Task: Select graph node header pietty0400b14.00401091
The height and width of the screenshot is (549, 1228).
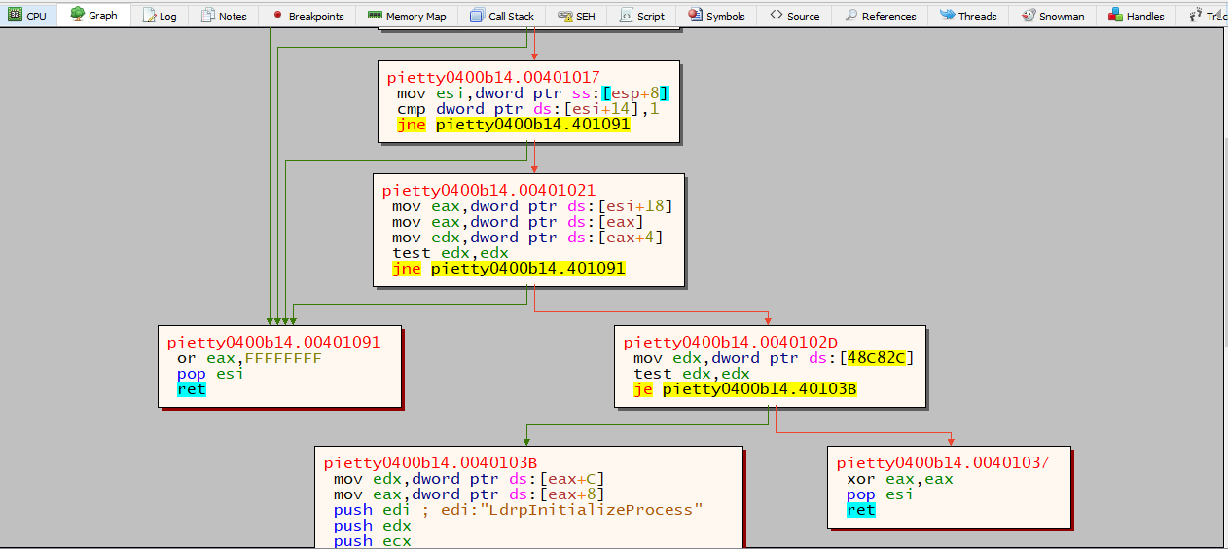Action: [x=273, y=342]
